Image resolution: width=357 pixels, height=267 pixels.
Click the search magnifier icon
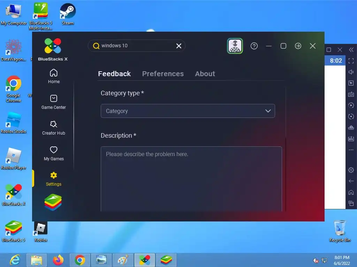point(96,46)
